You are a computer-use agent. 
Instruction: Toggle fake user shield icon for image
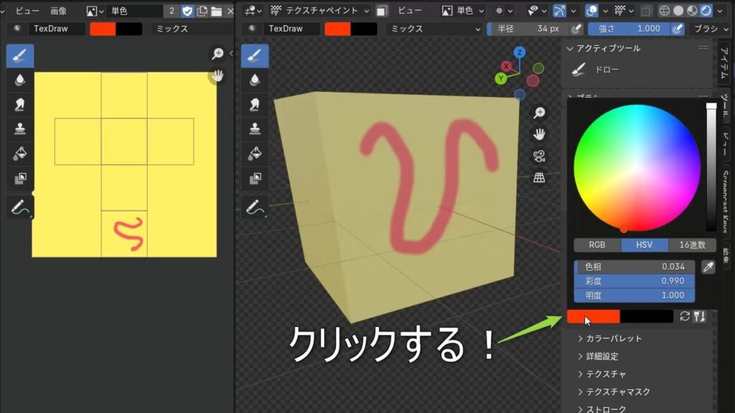point(187,11)
